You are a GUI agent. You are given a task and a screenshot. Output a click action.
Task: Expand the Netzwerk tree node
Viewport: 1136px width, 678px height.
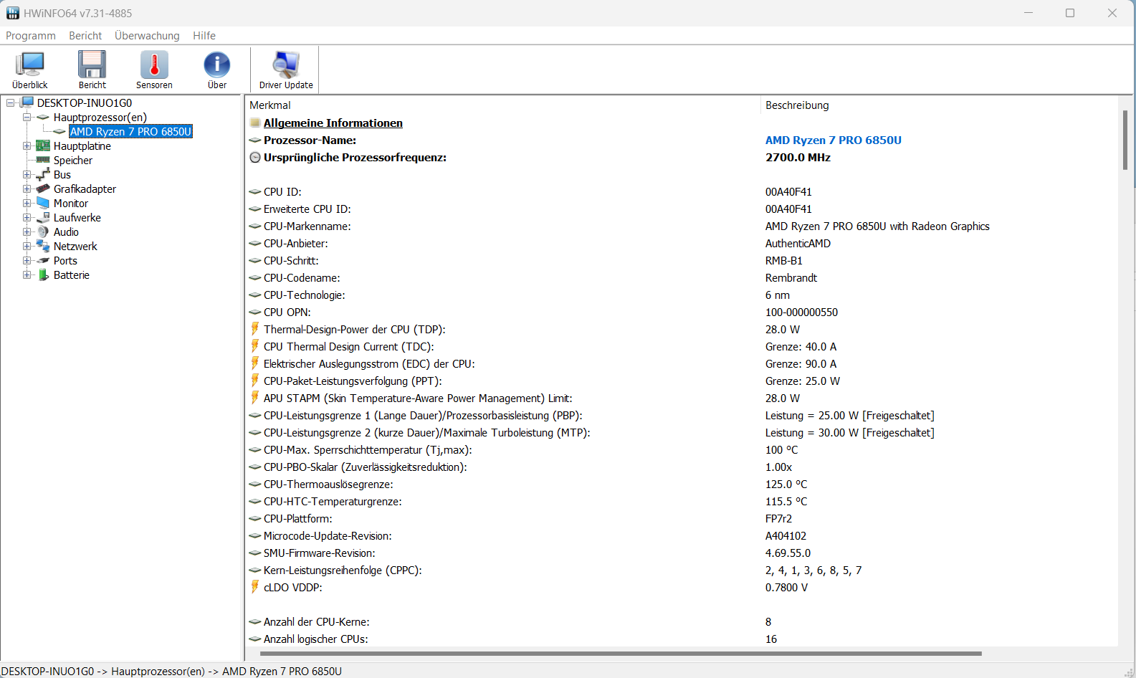tap(27, 247)
